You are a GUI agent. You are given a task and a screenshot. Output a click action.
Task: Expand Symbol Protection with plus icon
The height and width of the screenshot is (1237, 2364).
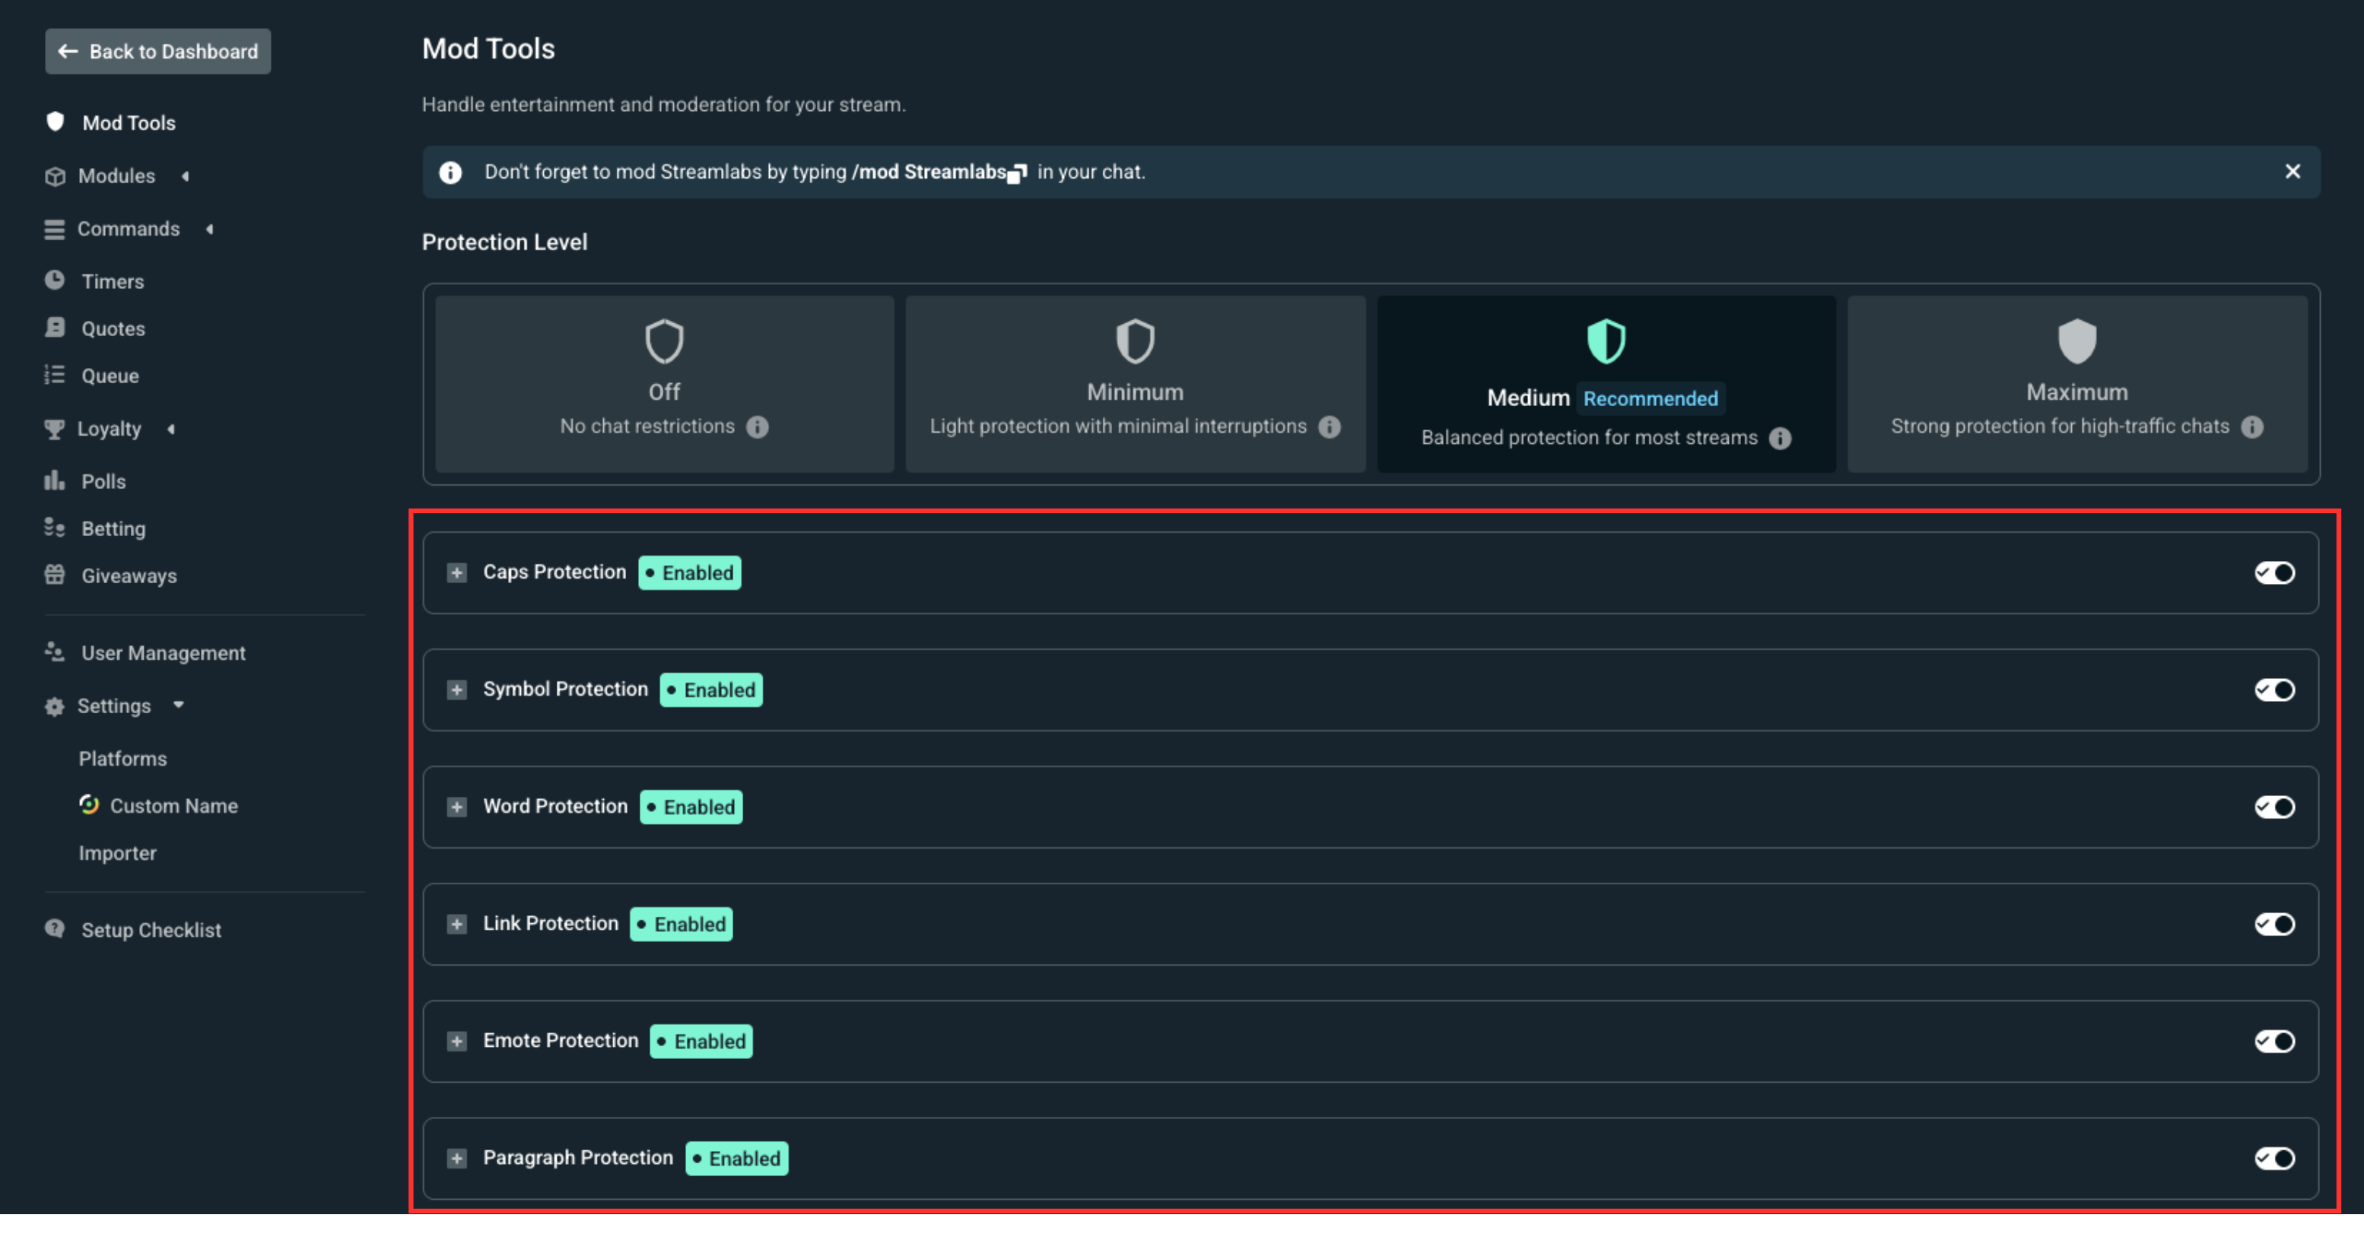pyautogui.click(x=457, y=690)
